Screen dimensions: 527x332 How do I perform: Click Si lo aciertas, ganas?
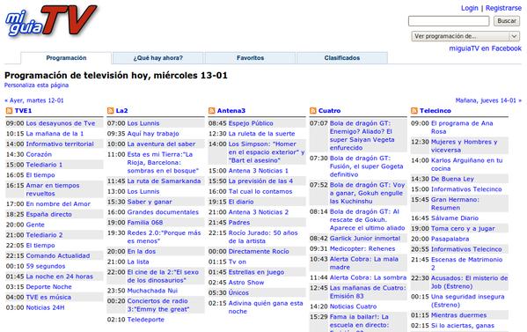pyautogui.click(x=463, y=326)
